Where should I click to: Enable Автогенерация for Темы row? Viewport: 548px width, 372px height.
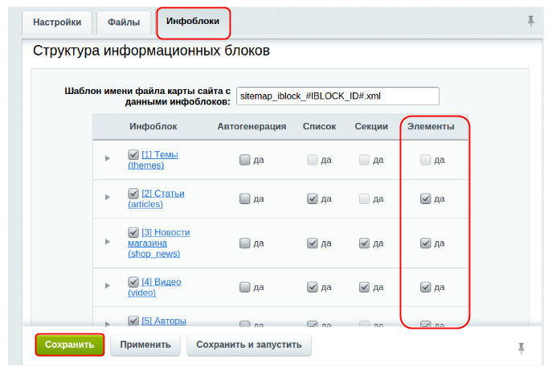pos(244,160)
